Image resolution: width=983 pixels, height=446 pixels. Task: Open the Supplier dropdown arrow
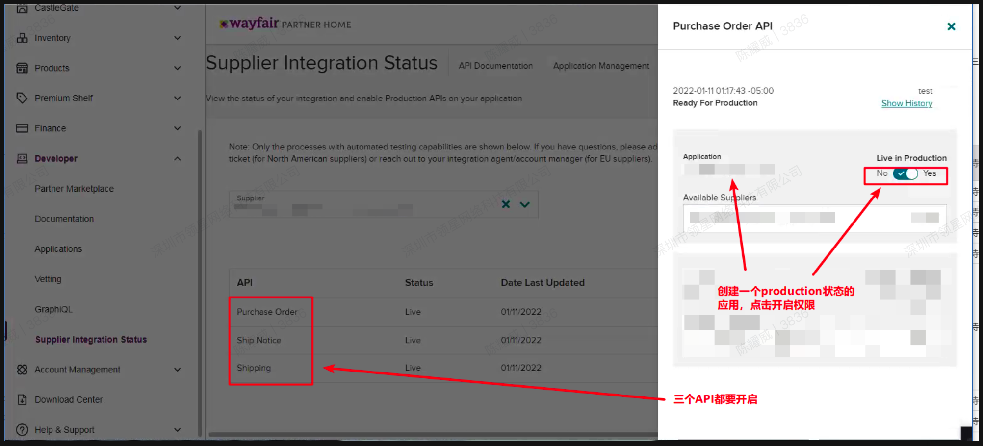pos(525,204)
